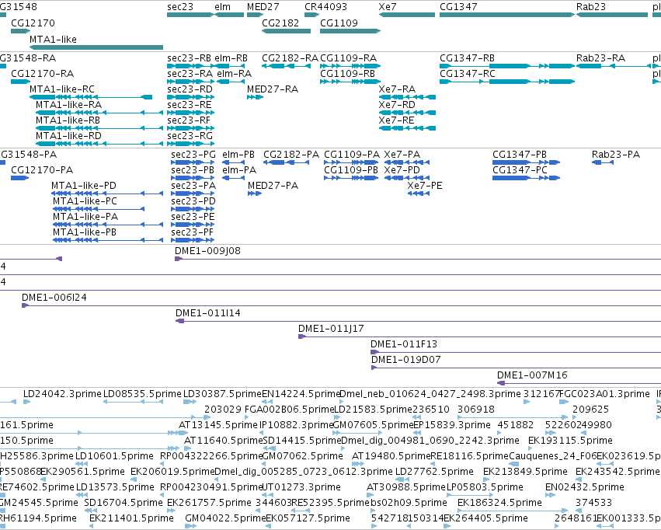Select BAC clone DME1-009J08
Viewport: 661px width, 530px height.
pyautogui.click(x=207, y=251)
